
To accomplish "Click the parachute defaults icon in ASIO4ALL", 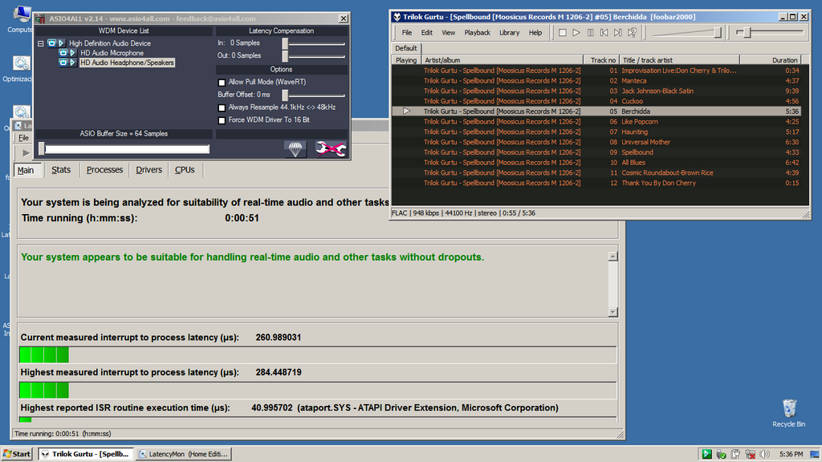I will pos(295,149).
